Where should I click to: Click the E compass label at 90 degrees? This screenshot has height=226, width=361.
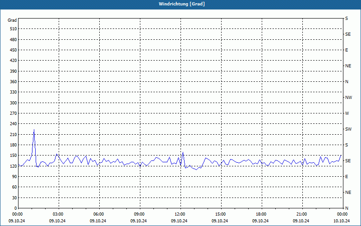tap(347, 177)
